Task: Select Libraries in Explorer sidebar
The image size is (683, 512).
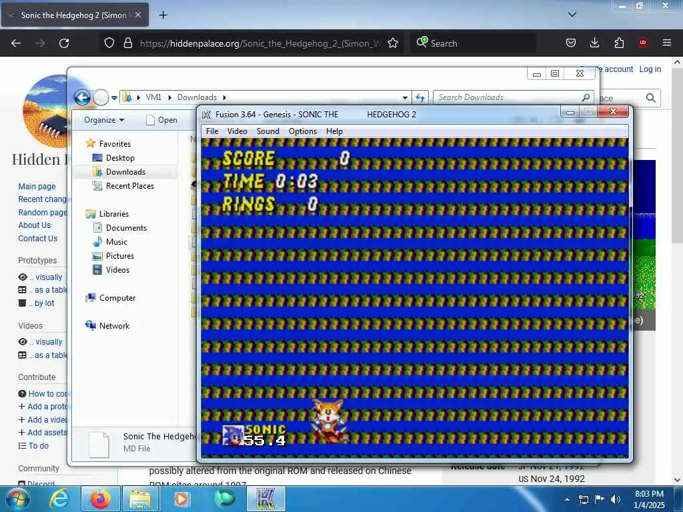Action: point(113,214)
